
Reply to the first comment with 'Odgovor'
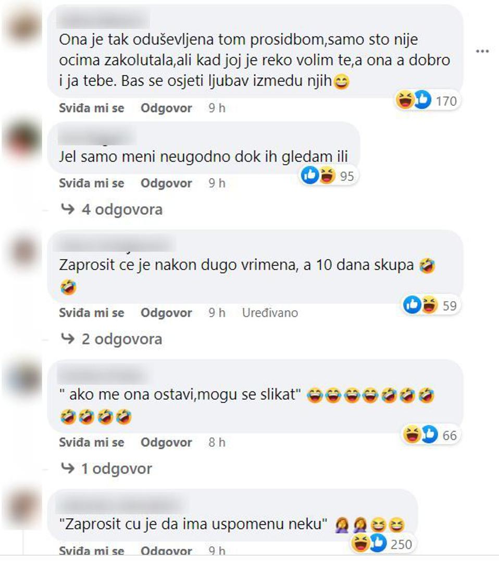pos(166,108)
